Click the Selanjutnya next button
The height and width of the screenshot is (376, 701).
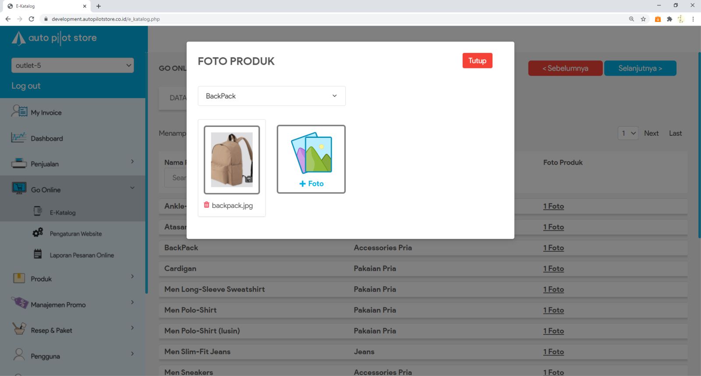tap(640, 68)
